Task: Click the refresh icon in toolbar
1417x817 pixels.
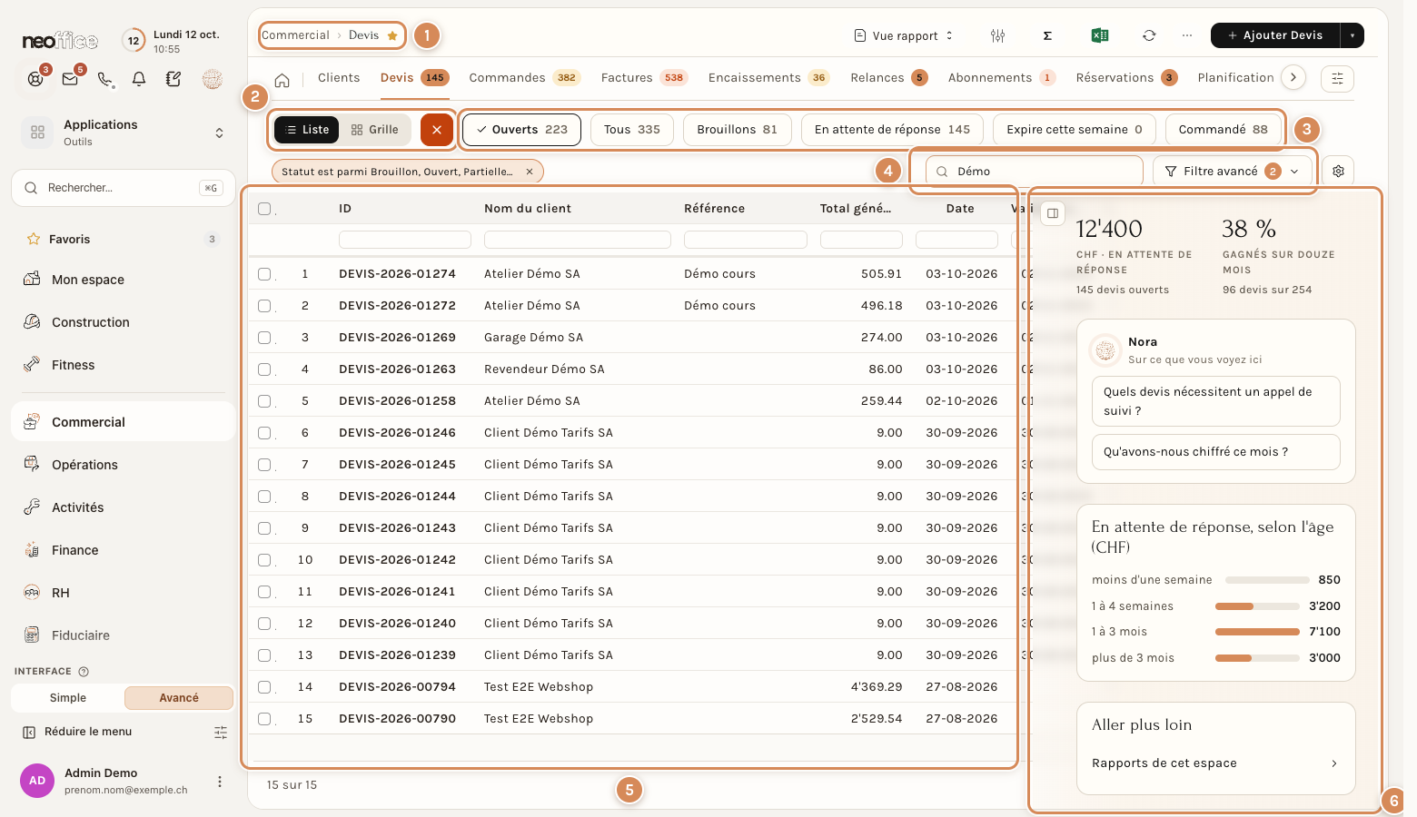Action: point(1149,35)
